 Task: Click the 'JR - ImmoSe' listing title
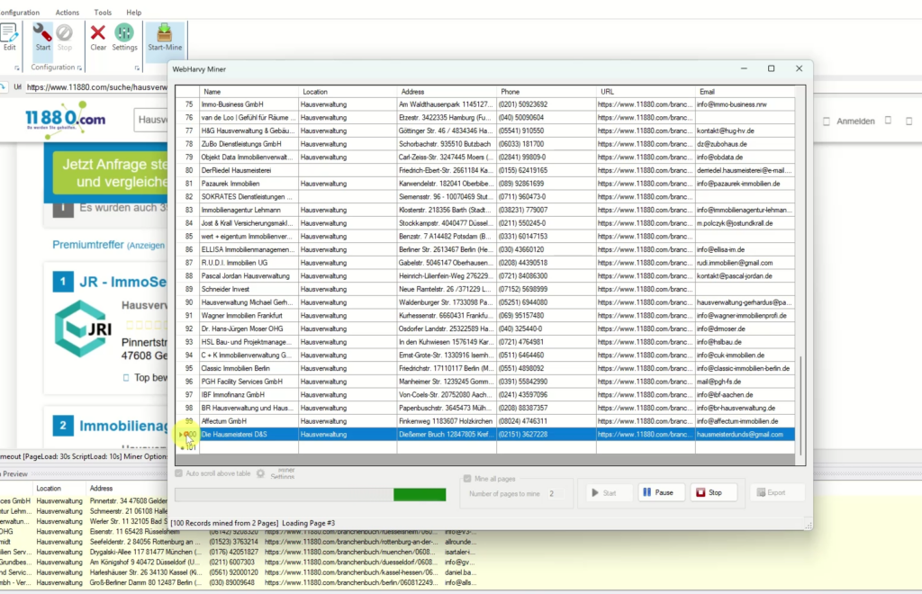click(x=122, y=282)
